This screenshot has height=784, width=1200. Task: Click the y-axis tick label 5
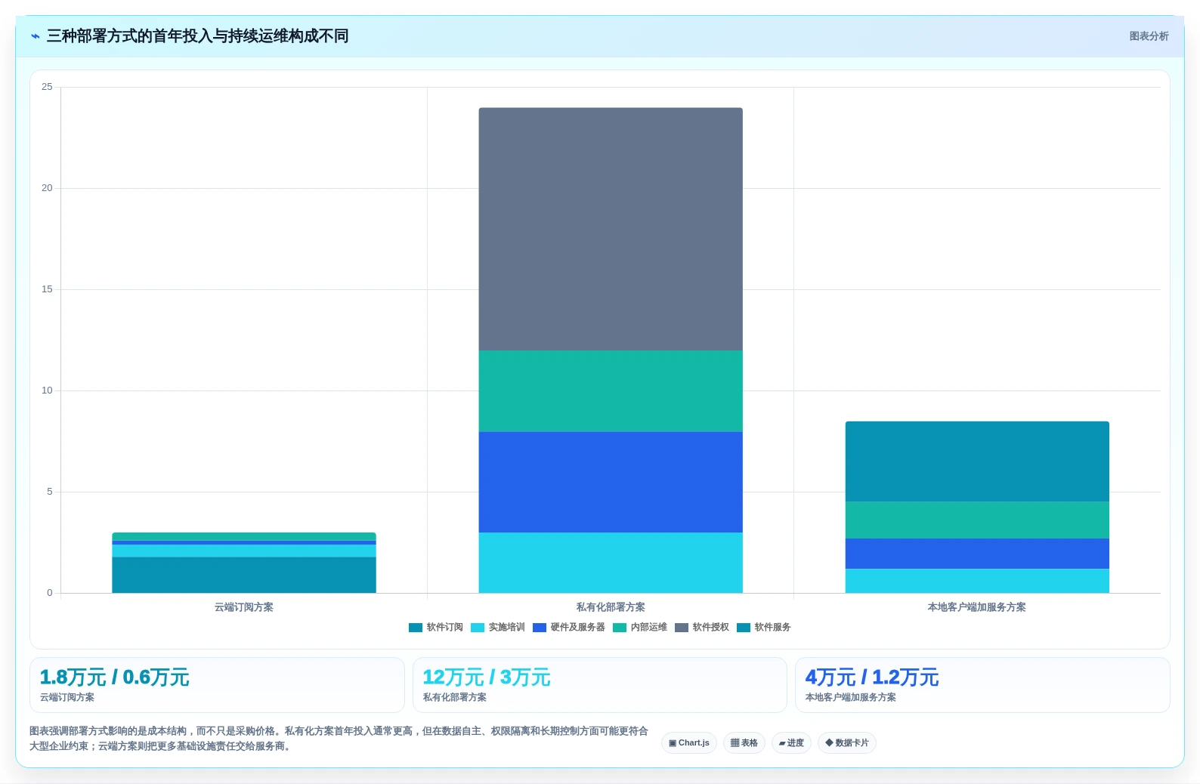(x=50, y=492)
